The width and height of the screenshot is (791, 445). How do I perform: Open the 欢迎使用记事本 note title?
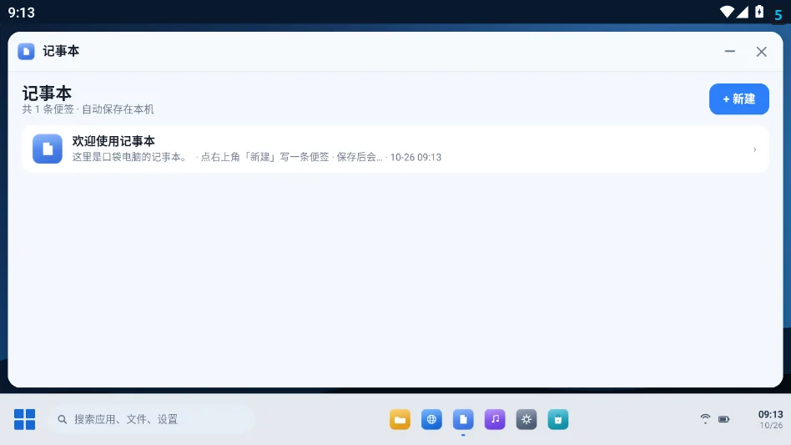click(x=113, y=141)
